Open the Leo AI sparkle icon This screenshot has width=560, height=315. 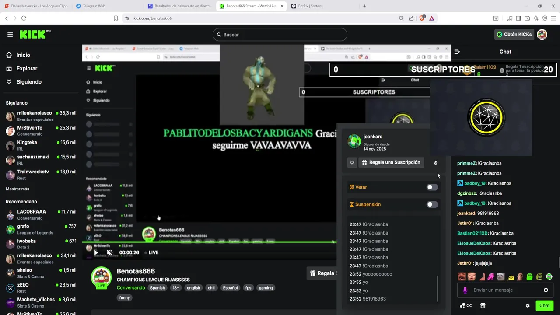point(536,18)
